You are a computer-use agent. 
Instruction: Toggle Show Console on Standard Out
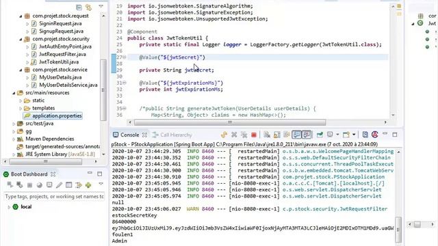(x=296, y=135)
